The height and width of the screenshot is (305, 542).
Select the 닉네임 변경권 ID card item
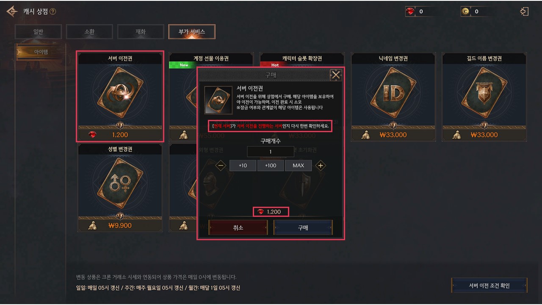click(x=393, y=97)
